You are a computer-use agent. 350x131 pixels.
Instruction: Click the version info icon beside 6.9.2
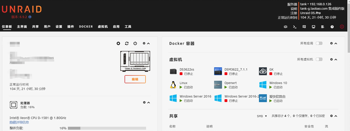30,17
